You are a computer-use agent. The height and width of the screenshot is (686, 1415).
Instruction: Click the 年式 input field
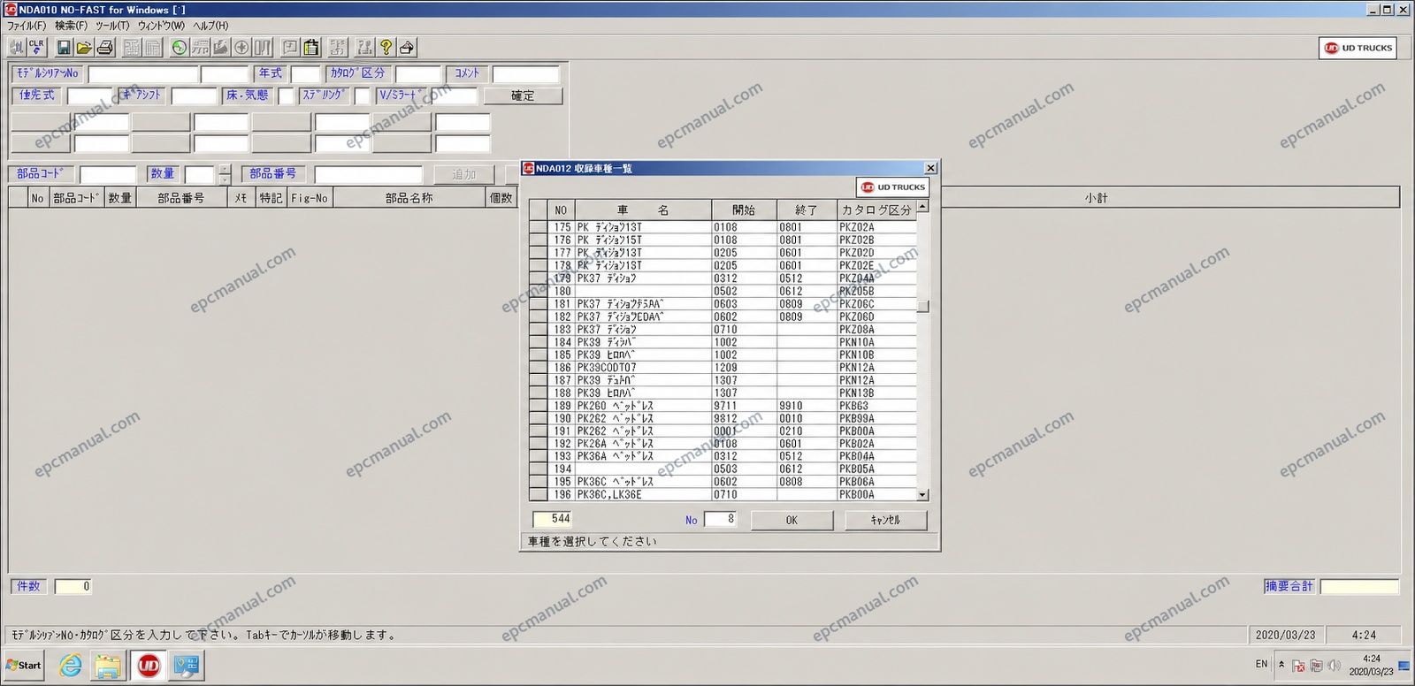305,73
